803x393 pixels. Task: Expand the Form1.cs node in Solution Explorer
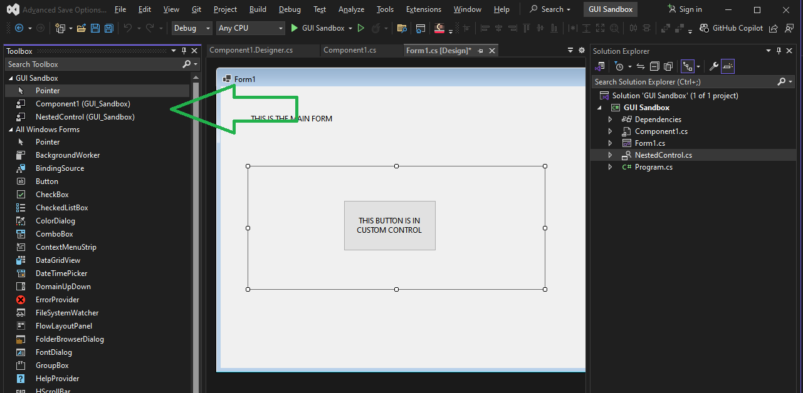point(610,143)
